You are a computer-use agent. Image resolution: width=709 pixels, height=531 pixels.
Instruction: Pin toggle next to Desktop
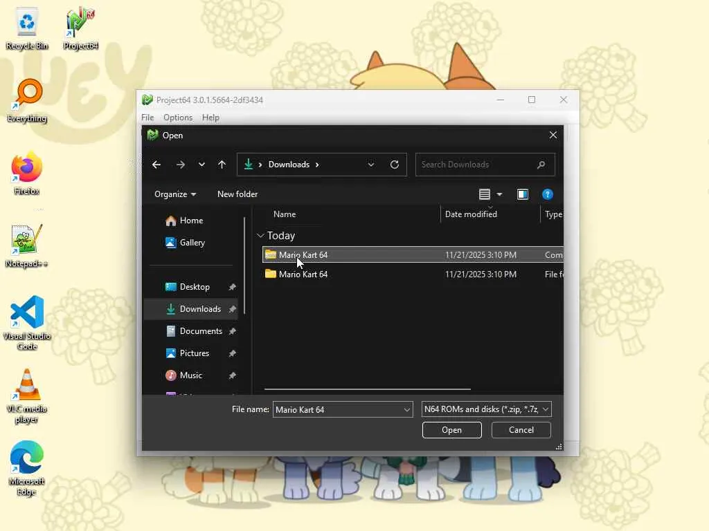click(x=232, y=287)
